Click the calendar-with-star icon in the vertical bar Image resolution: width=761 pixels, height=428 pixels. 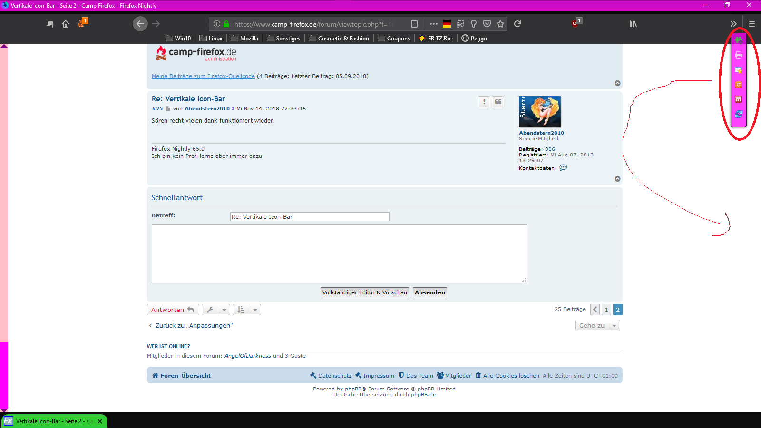tap(739, 70)
